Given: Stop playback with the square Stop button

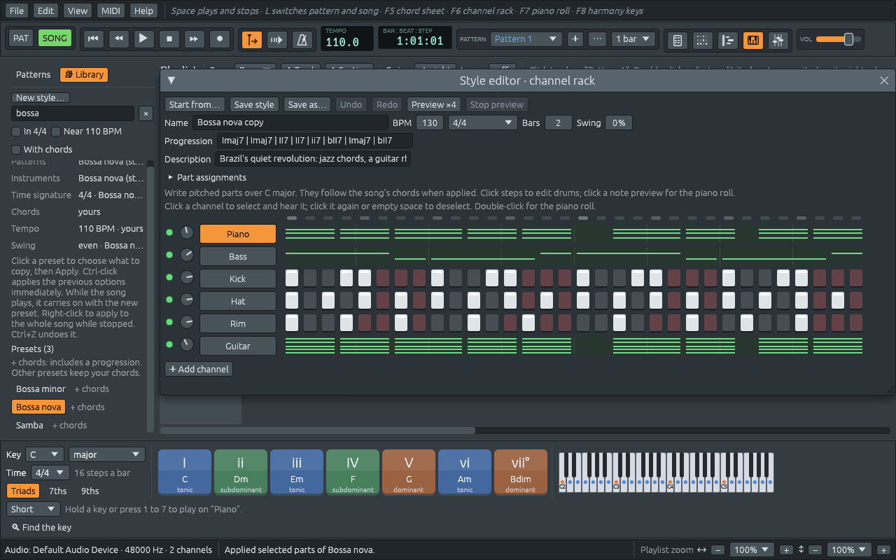Looking at the screenshot, I should pos(169,38).
